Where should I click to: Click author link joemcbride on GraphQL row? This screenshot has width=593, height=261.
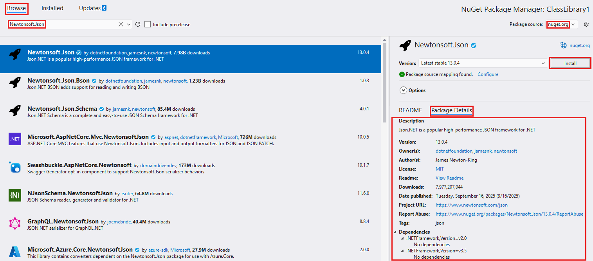pyautogui.click(x=119, y=222)
